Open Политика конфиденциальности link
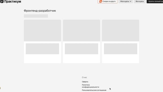 90,86
